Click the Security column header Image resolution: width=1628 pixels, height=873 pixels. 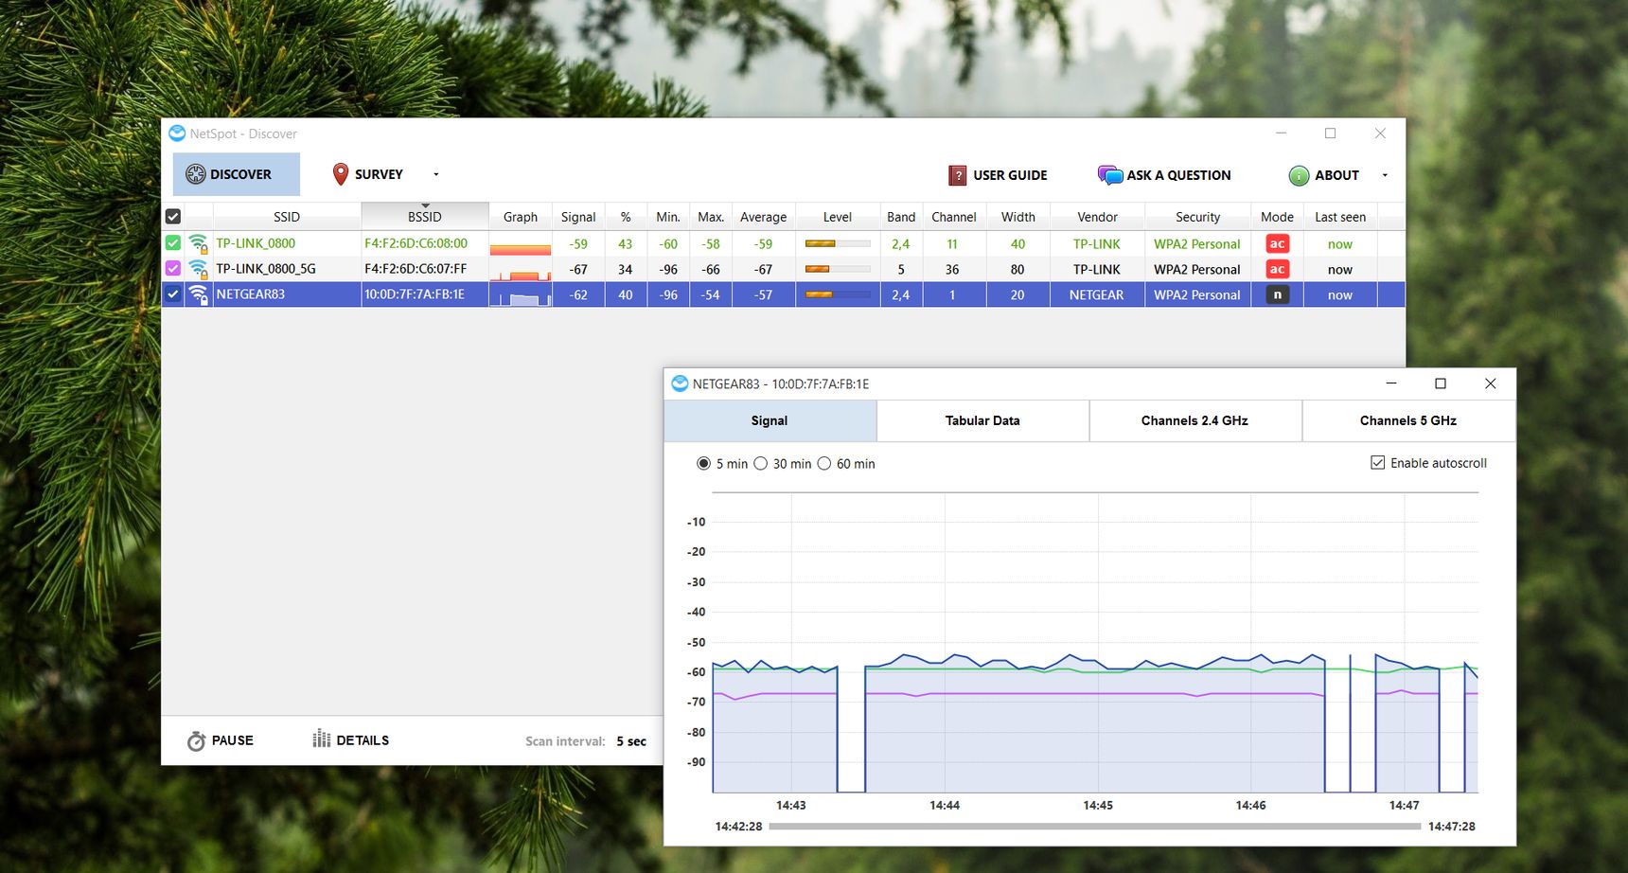coord(1197,217)
